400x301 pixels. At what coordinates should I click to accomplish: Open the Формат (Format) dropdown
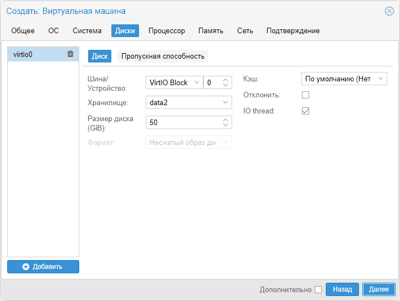click(225, 142)
